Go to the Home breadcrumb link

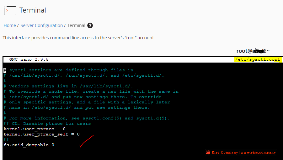click(x=10, y=25)
